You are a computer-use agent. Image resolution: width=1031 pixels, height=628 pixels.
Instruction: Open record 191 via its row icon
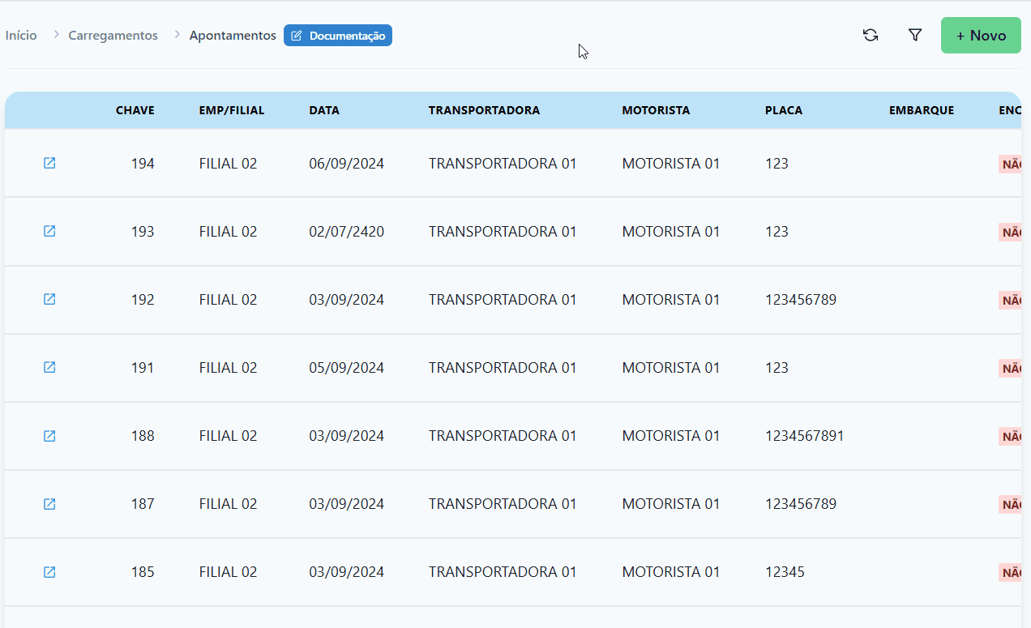coord(49,367)
